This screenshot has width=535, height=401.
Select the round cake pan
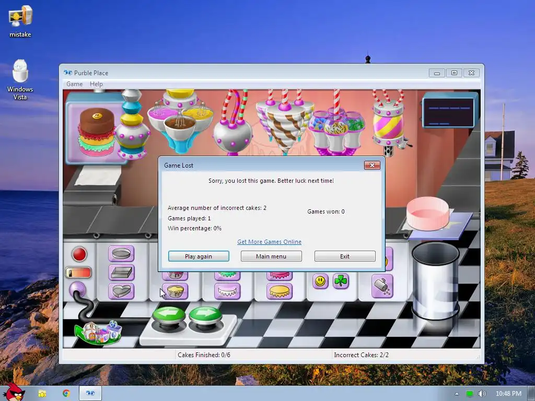(x=121, y=254)
